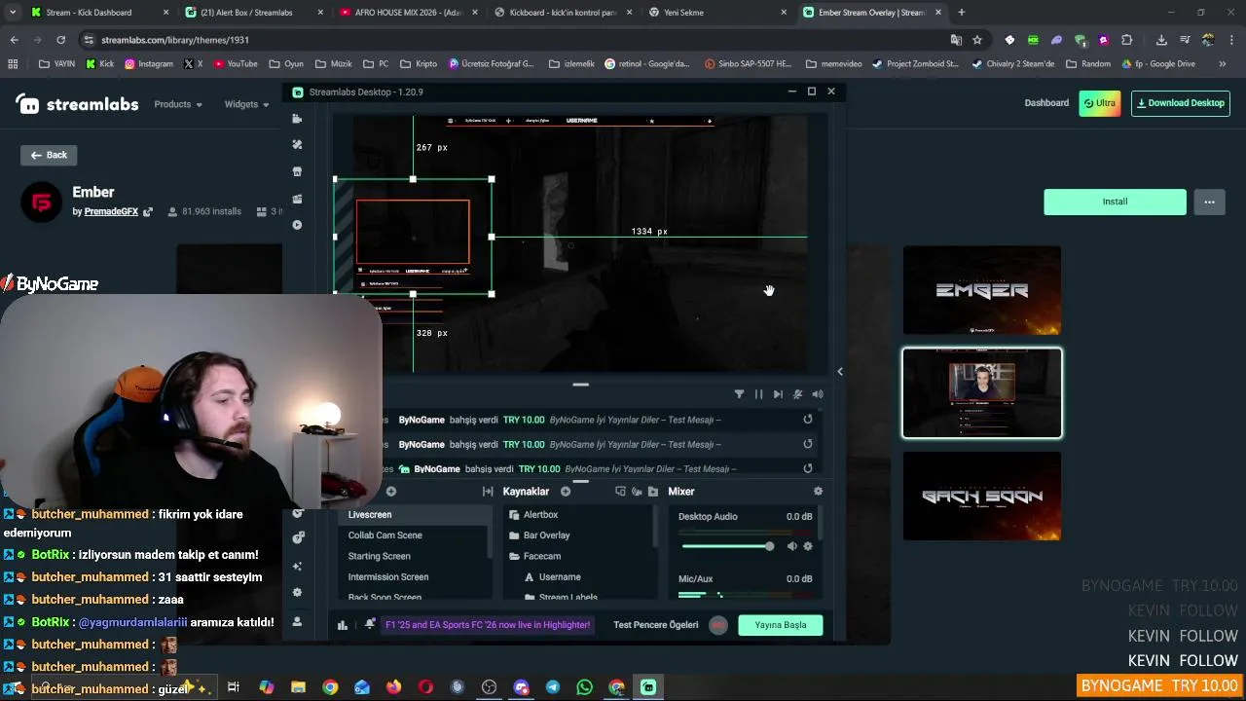Open the sparkle icon in Streamlabs sidebar
1246x701 pixels.
pos(297,566)
